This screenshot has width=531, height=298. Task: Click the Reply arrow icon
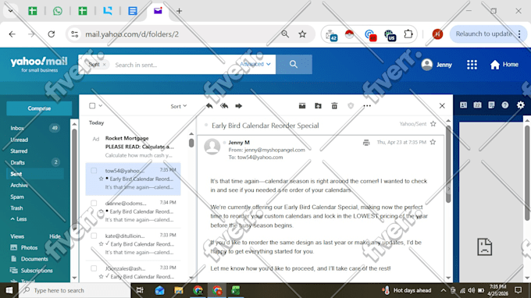tap(209, 106)
